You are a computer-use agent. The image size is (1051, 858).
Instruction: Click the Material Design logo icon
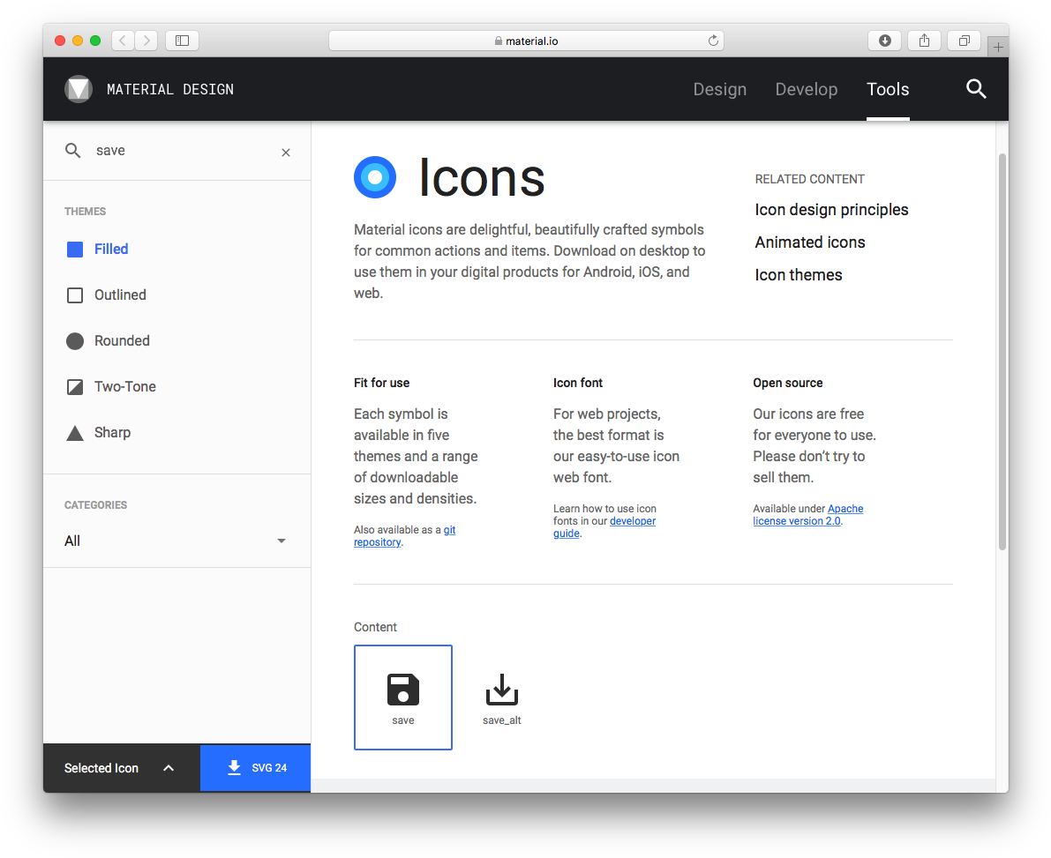tap(79, 89)
